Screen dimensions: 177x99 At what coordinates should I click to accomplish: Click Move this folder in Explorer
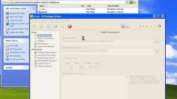click(x=16, y=17)
